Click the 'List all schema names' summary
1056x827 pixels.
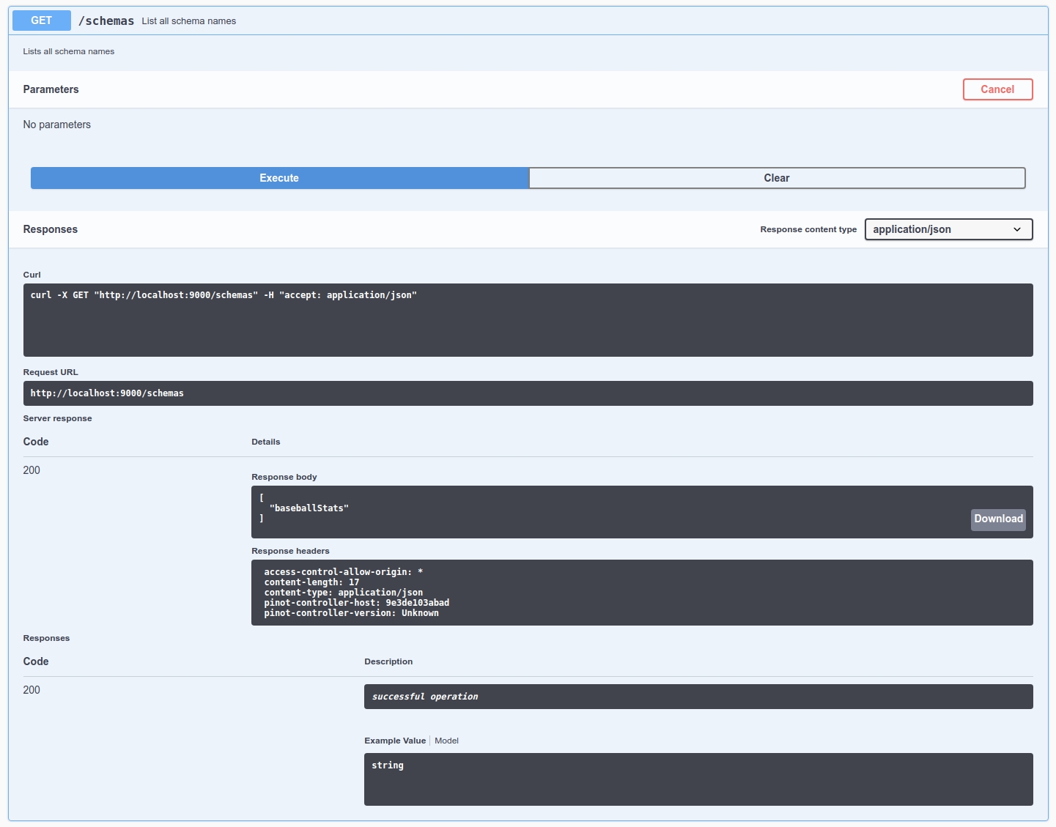[189, 21]
